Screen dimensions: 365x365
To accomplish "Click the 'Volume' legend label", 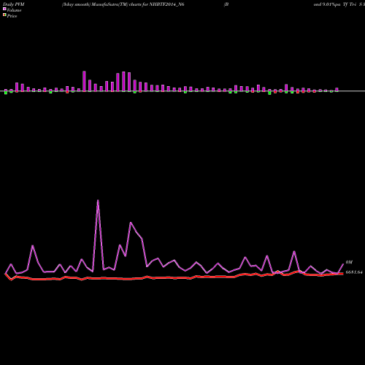I will coord(14,10).
